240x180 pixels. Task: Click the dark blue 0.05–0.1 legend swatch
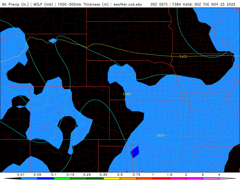click(x=46, y=178)
